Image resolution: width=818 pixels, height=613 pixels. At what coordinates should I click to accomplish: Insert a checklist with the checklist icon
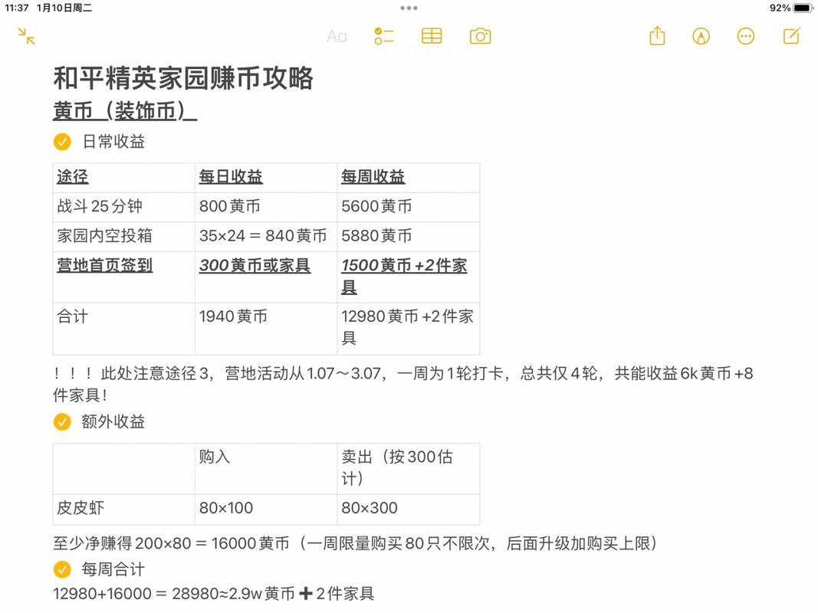pyautogui.click(x=384, y=36)
